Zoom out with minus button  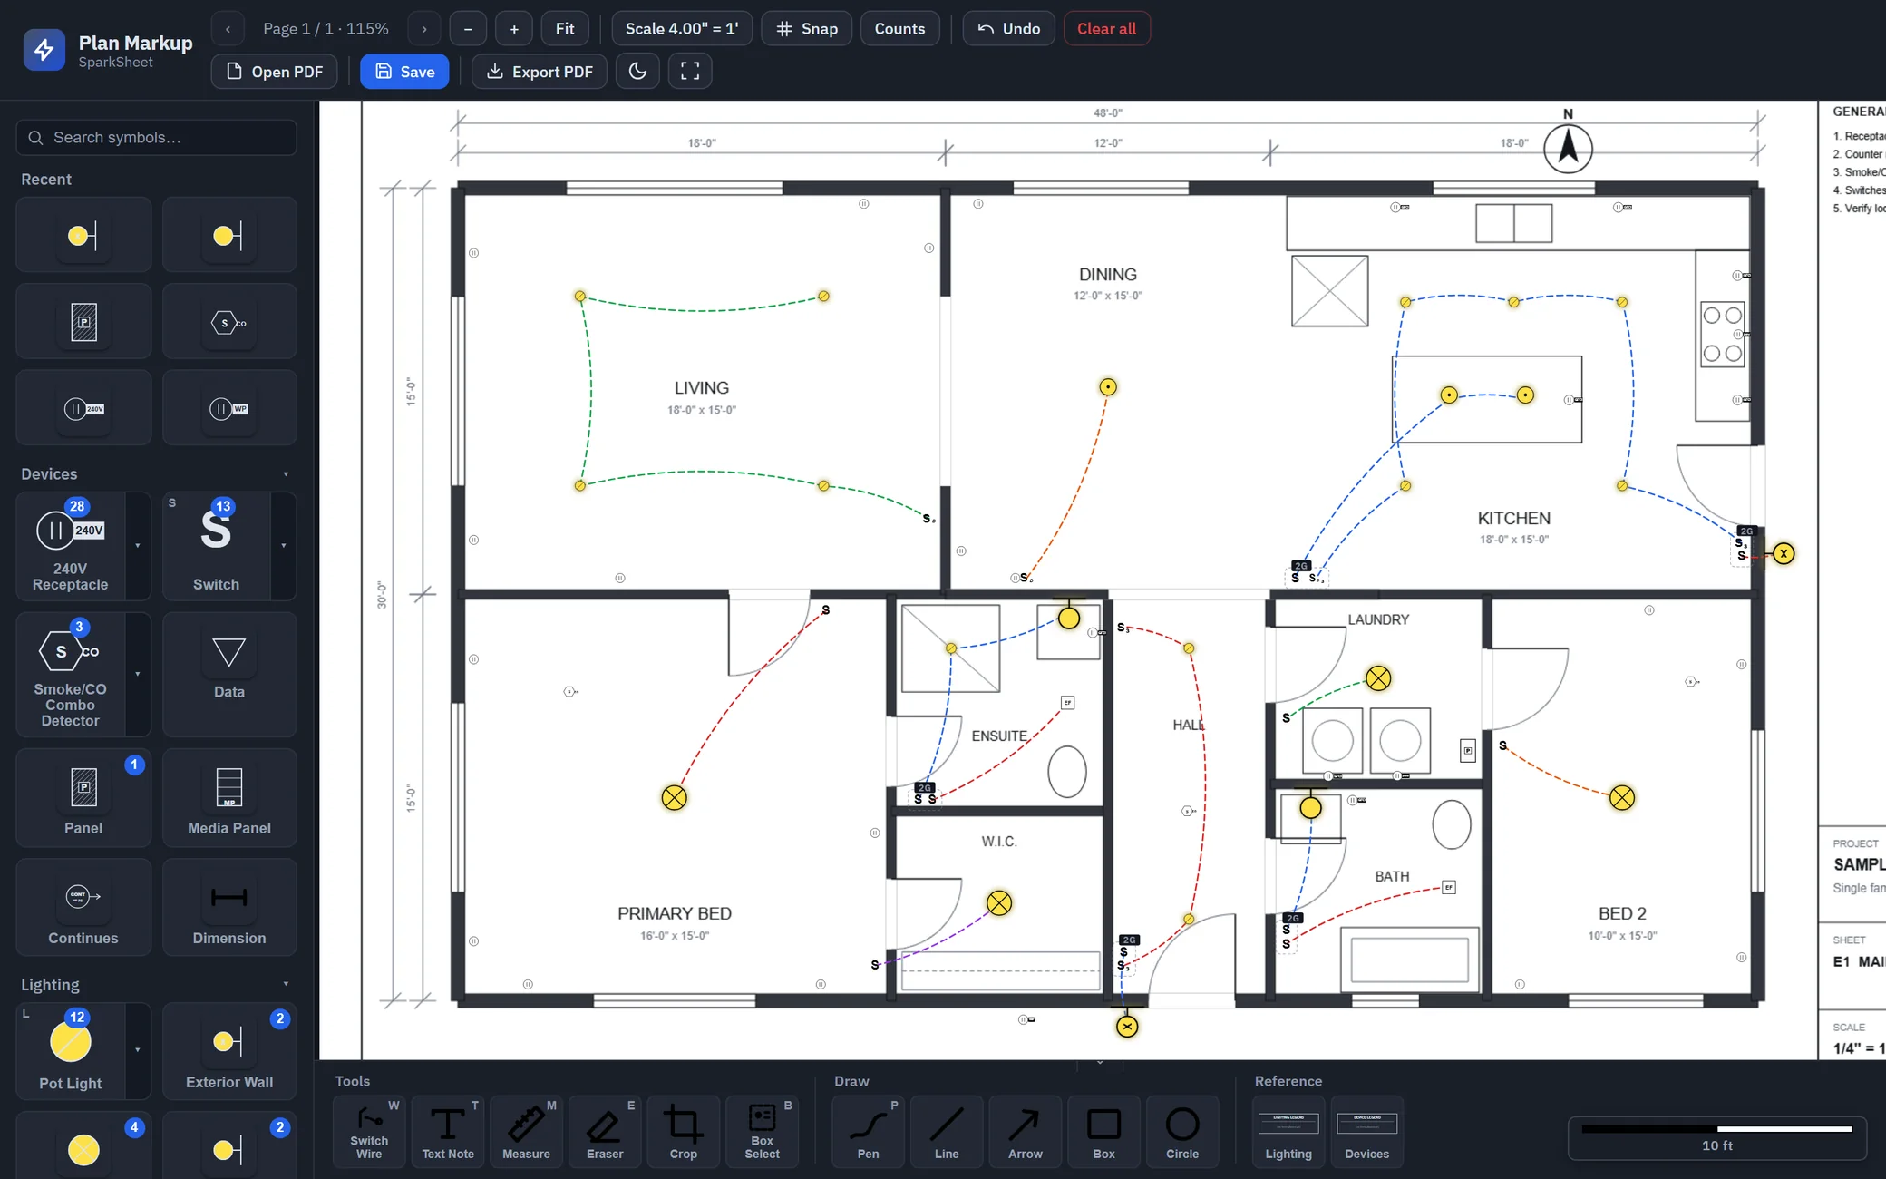point(468,29)
